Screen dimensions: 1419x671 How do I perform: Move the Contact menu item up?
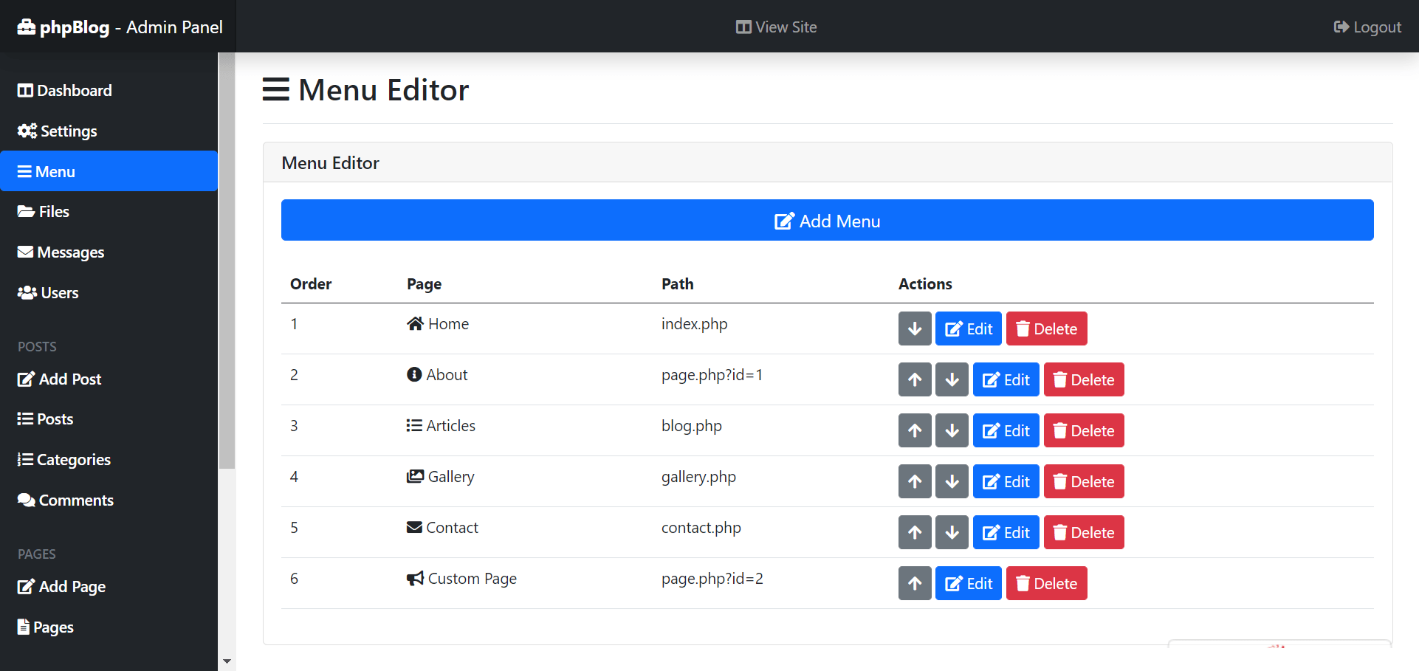915,533
